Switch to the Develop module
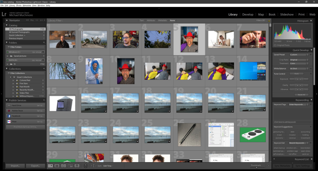The image size is (318, 171). click(248, 14)
